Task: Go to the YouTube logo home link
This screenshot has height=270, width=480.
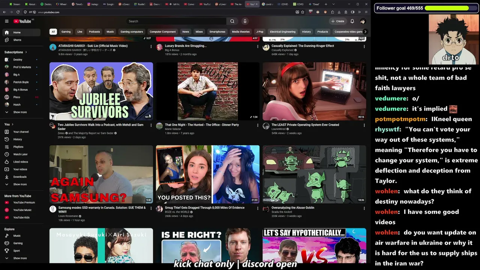Action: point(23,21)
